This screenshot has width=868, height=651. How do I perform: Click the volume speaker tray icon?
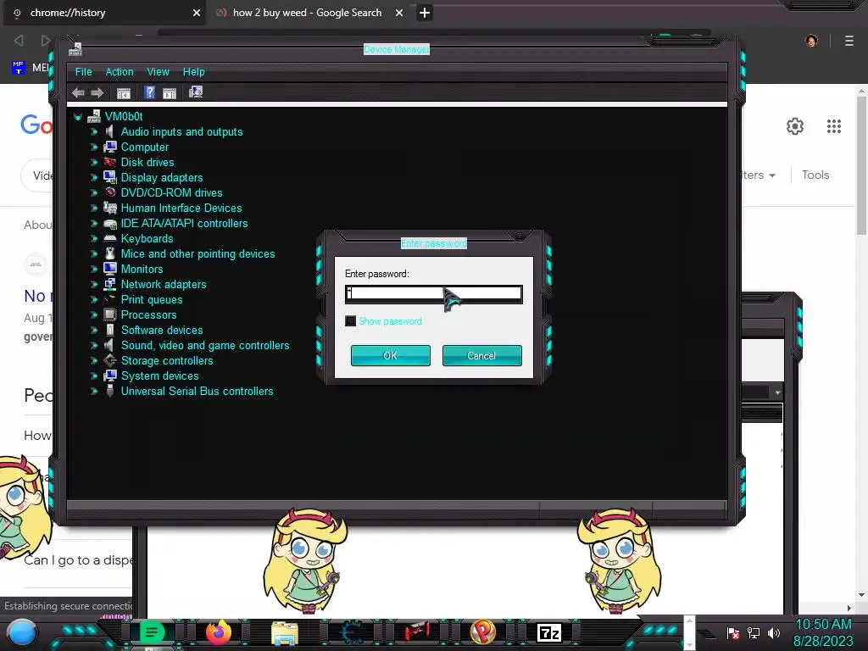(x=774, y=632)
